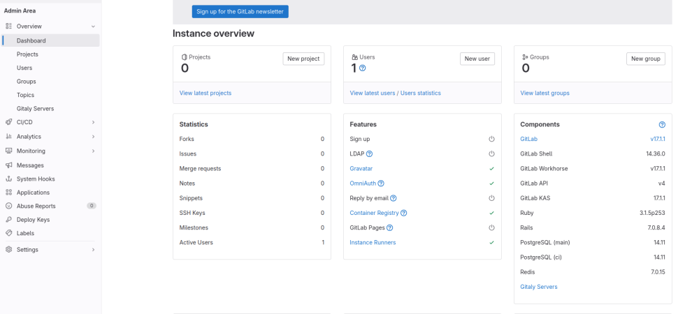Open View latest users link
This screenshot has height=314, width=685.
pyautogui.click(x=372, y=93)
